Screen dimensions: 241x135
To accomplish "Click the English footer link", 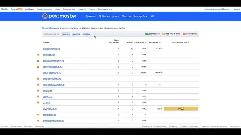I will coord(145,126).
